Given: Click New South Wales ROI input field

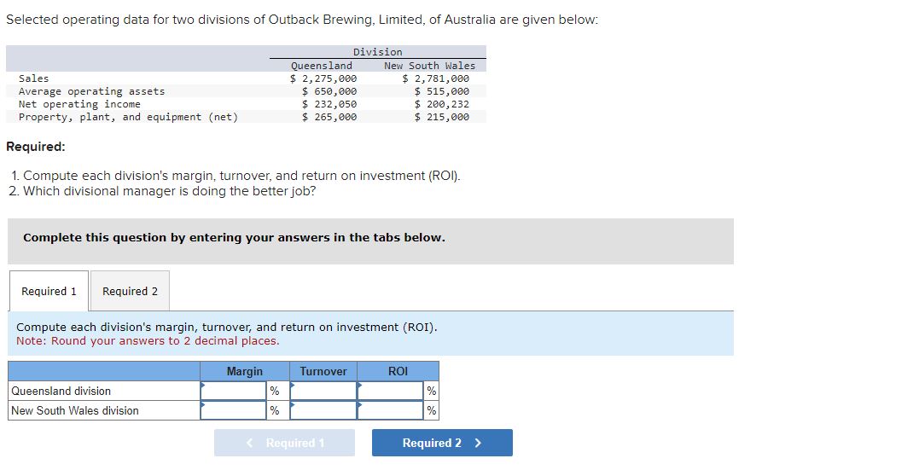Looking at the screenshot, I should pos(391,410).
